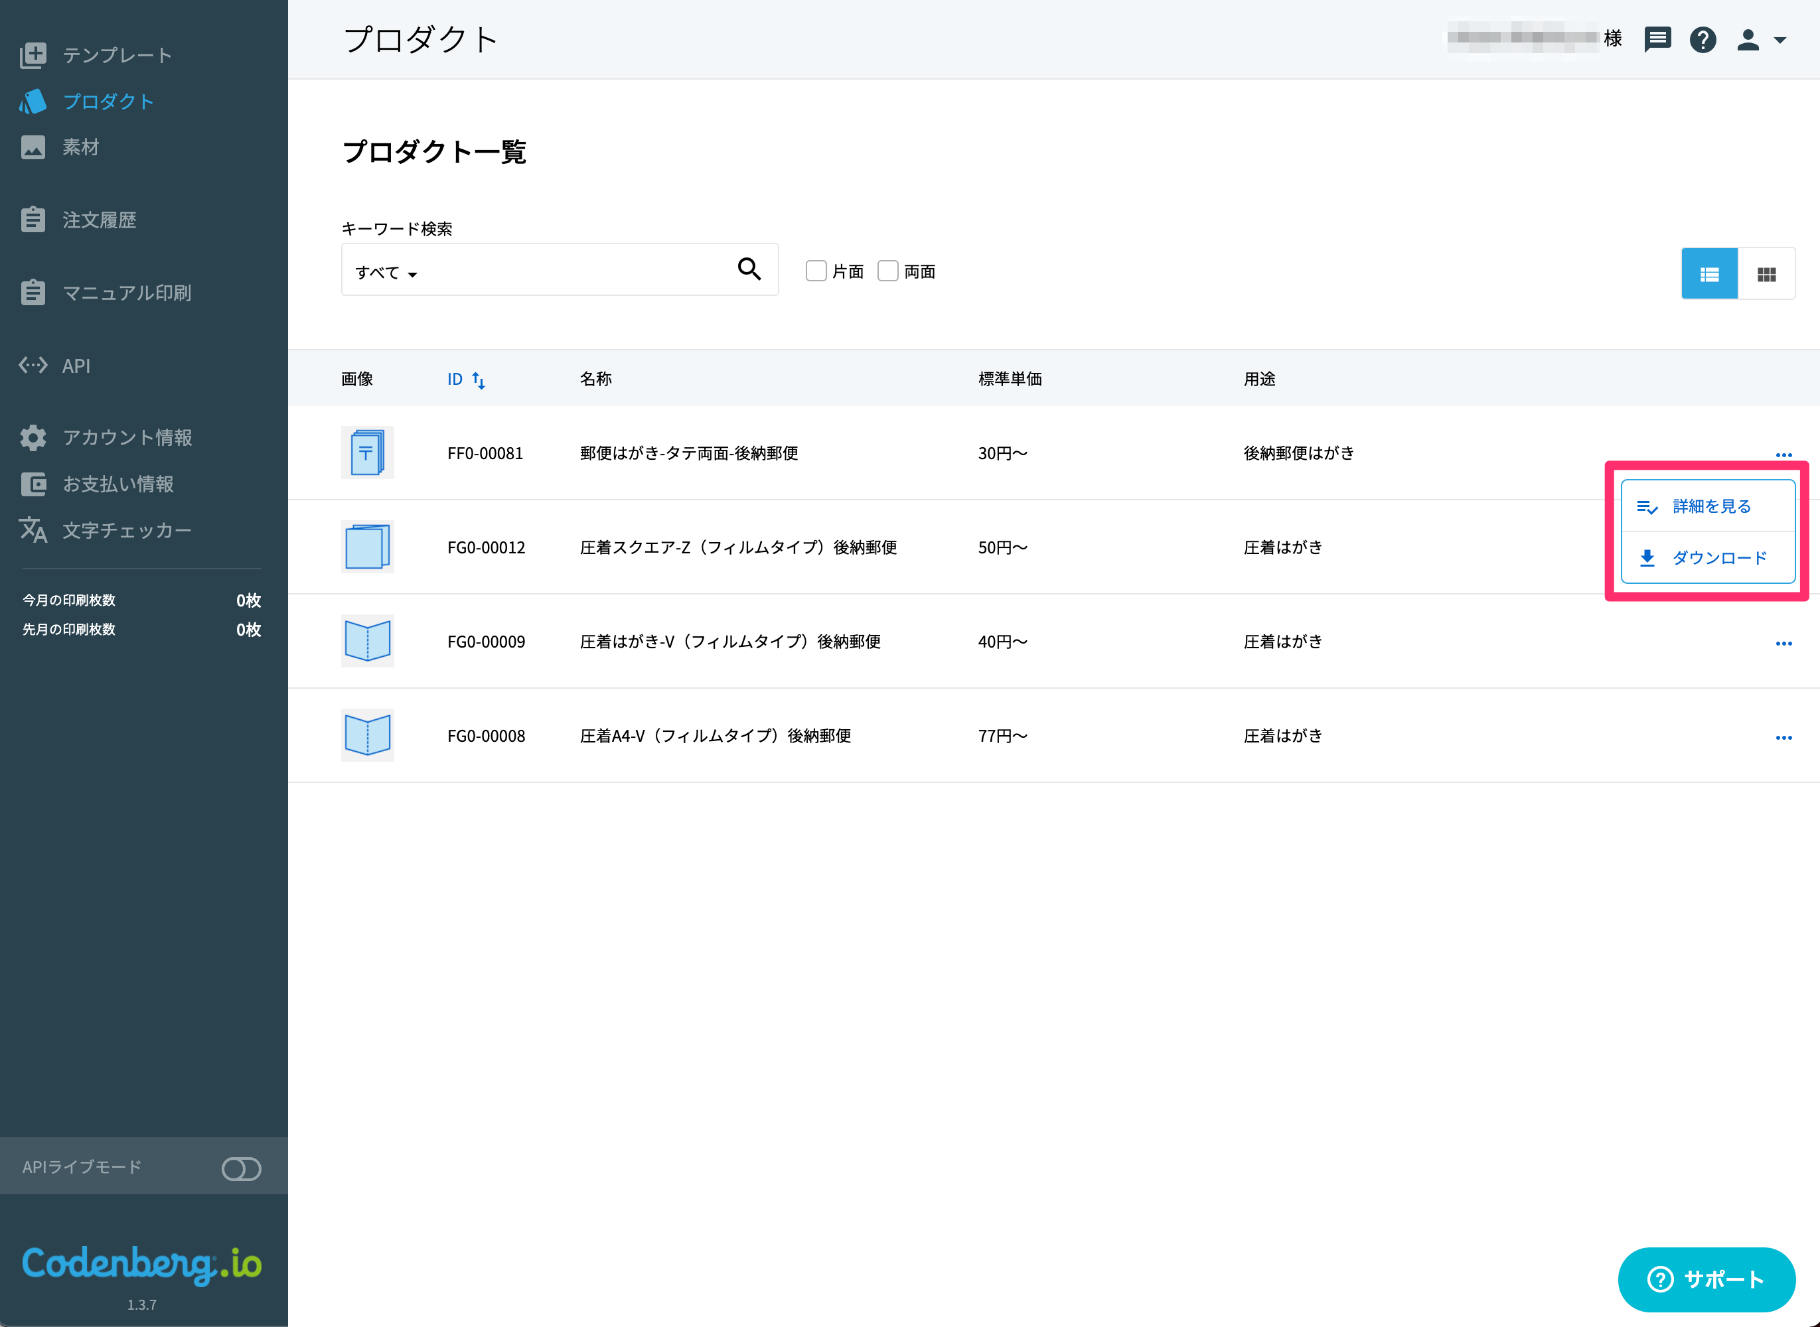The image size is (1820, 1327).
Task: Click the サポート button
Action: (1706, 1279)
